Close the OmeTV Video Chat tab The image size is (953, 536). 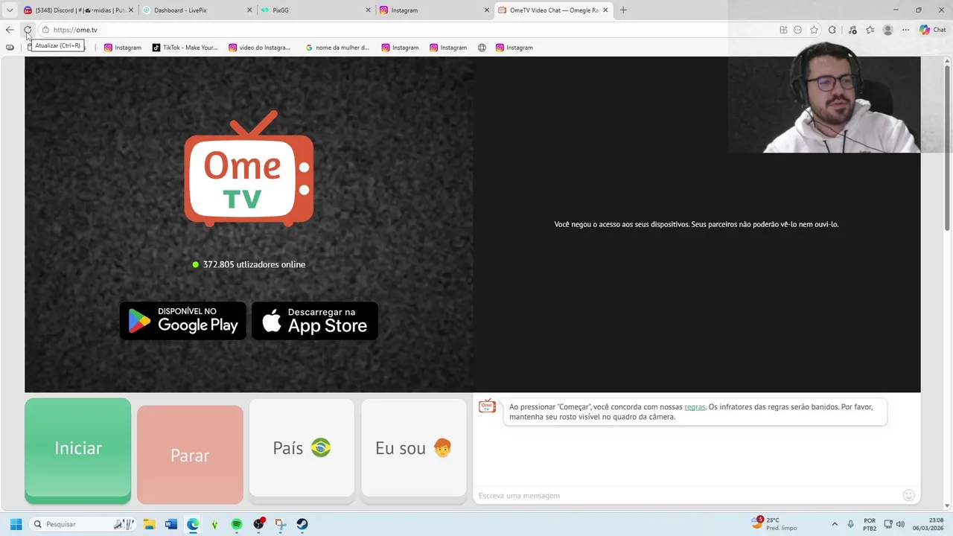click(x=605, y=10)
